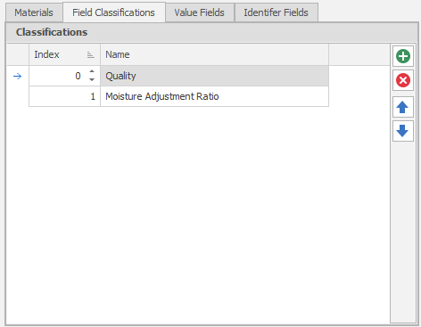This screenshot has height=327, width=421.
Task: Switch to the Value Fields tab
Action: 200,12
